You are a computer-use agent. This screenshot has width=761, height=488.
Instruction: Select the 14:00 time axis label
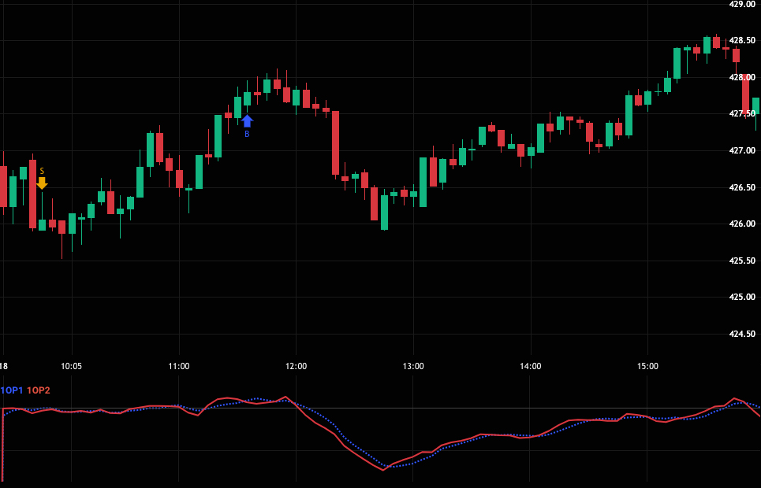coord(531,366)
